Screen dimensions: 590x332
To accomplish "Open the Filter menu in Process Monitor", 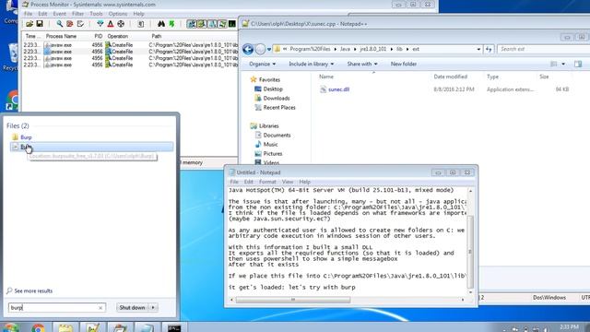I will [77, 14].
